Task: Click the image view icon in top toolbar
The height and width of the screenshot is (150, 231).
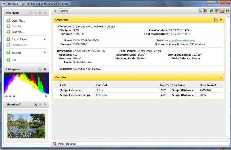Action: [200, 11]
